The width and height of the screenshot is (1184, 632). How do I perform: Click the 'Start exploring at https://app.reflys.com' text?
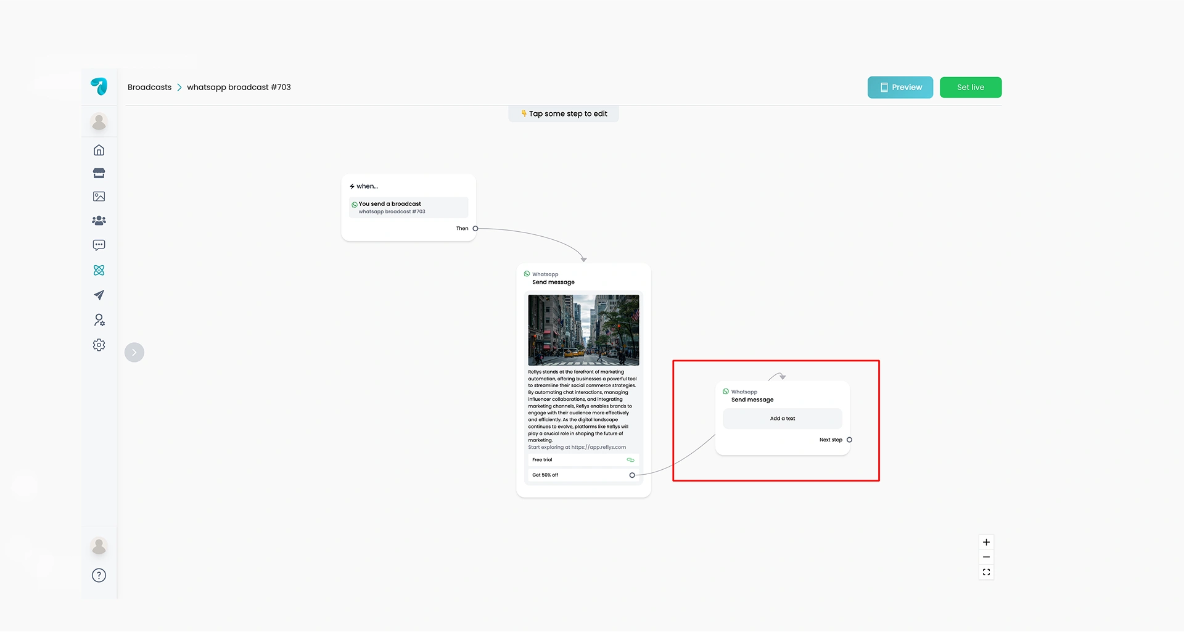coord(577,448)
